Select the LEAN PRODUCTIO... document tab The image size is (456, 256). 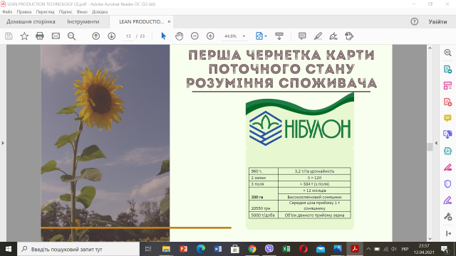(142, 22)
